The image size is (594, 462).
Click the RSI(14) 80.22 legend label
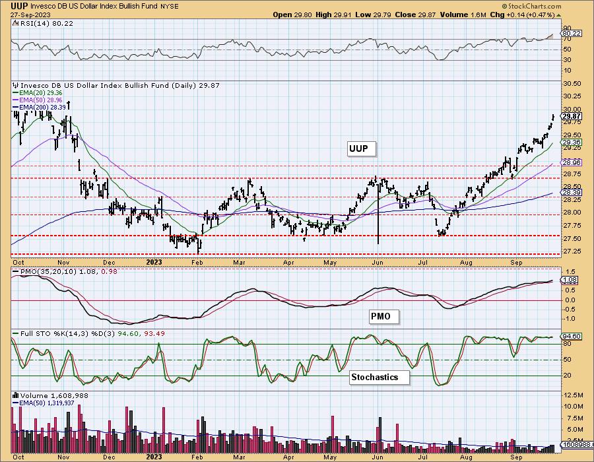coord(46,23)
